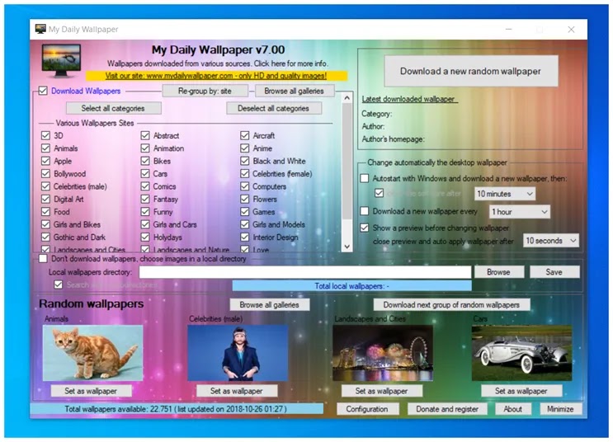Viewport: 613px width, 442px height.
Task: Click the category list scroll down arrow
Action: click(347, 247)
